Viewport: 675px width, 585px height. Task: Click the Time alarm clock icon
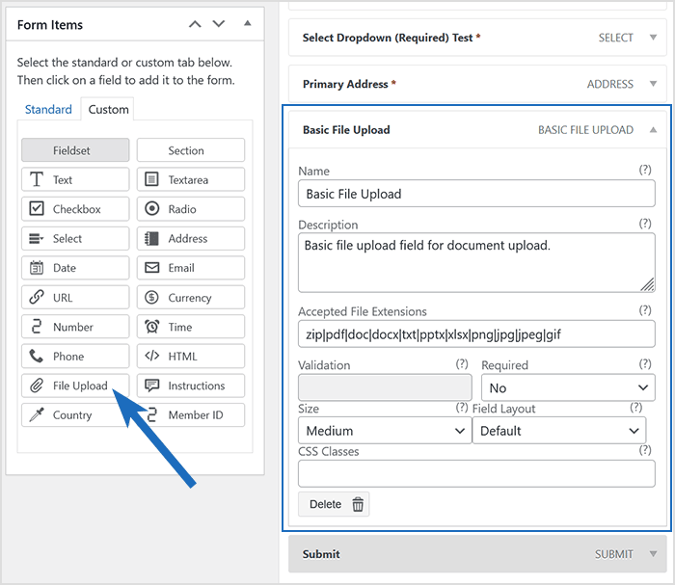(x=151, y=327)
